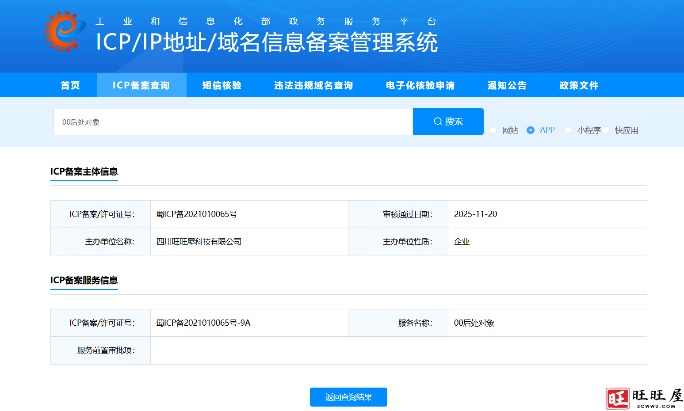Switch to the 电子化核验申请 tab
This screenshot has height=411, width=684.
click(421, 85)
